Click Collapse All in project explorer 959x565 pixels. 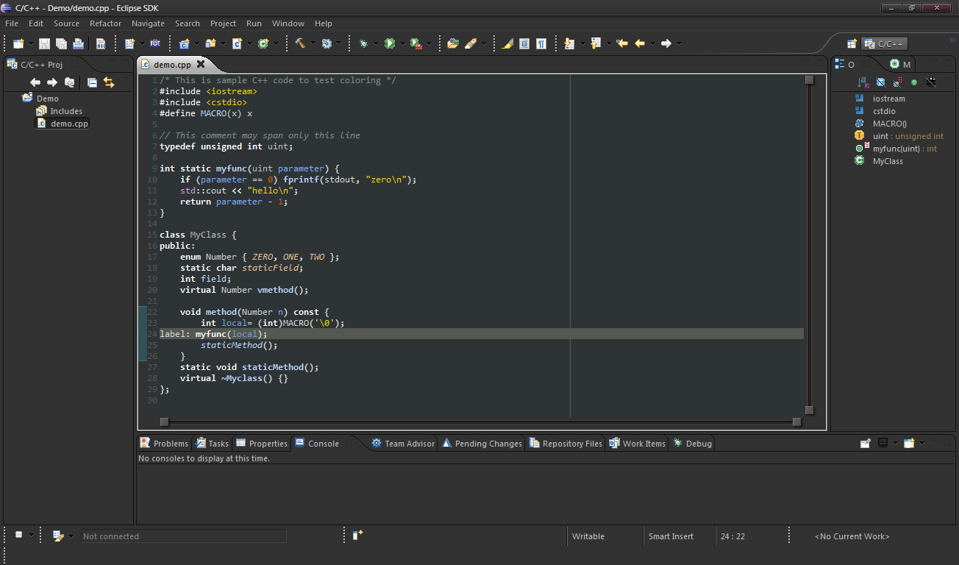click(x=92, y=82)
